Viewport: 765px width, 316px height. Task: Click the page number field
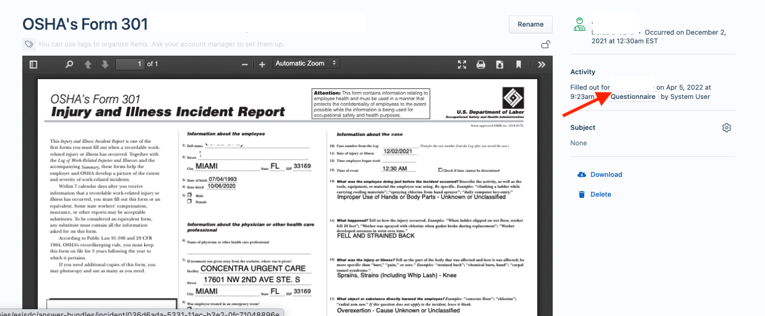pyautogui.click(x=130, y=64)
